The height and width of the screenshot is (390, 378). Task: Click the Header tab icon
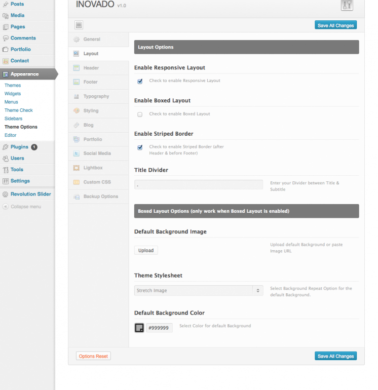77,68
